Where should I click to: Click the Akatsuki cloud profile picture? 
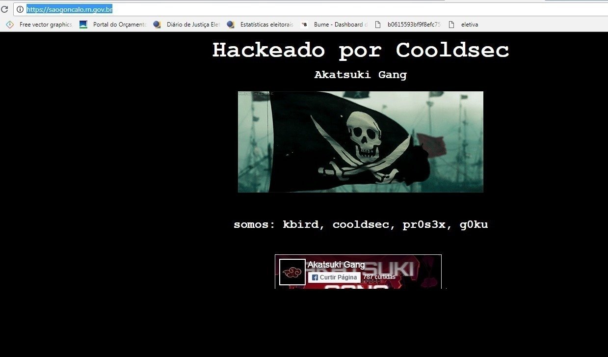[292, 272]
